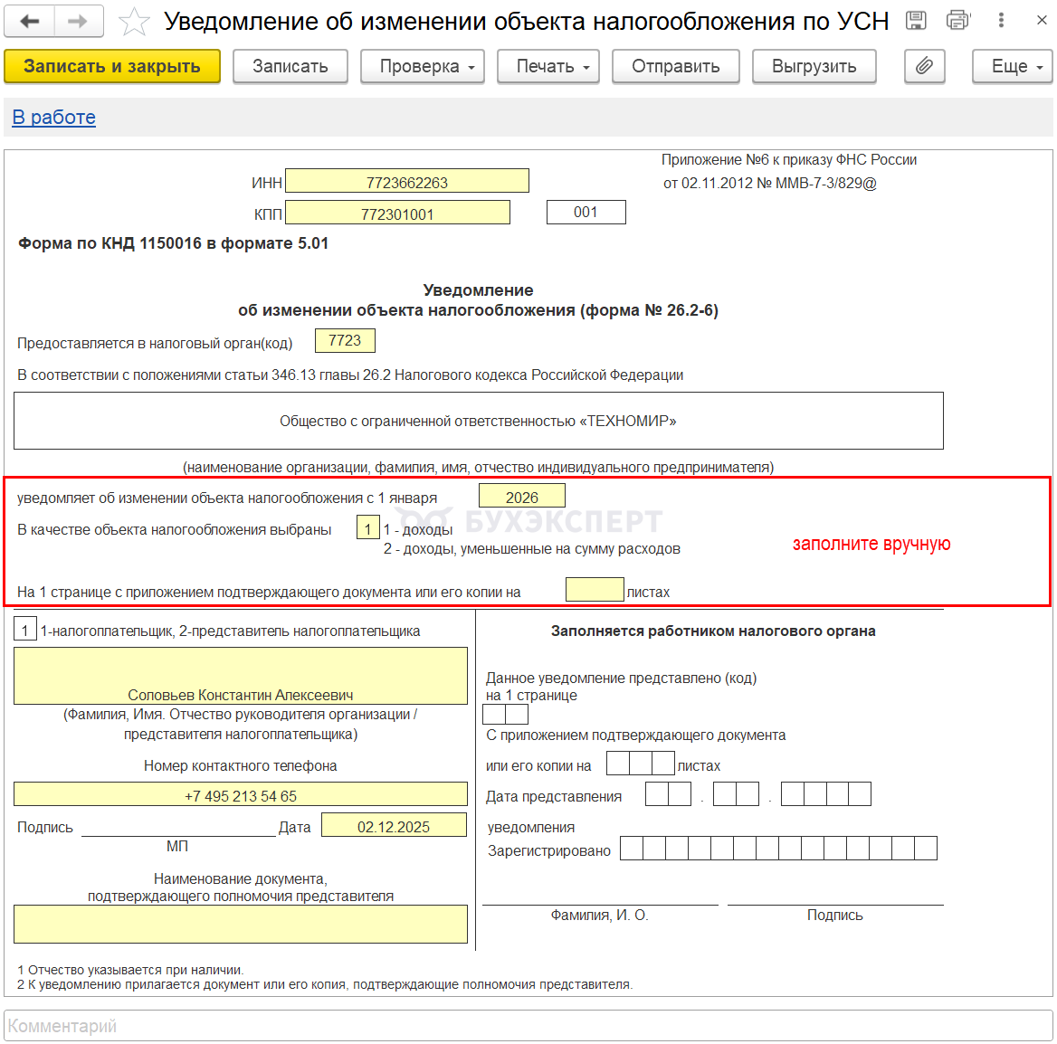The width and height of the screenshot is (1057, 1044).
Task: Open the 'Еще' dropdown menu
Action: click(1012, 66)
